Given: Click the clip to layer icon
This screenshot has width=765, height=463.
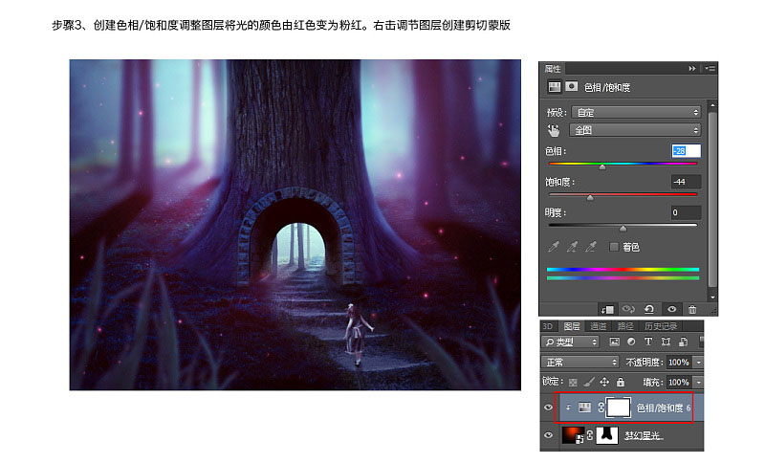Looking at the screenshot, I should (x=608, y=309).
